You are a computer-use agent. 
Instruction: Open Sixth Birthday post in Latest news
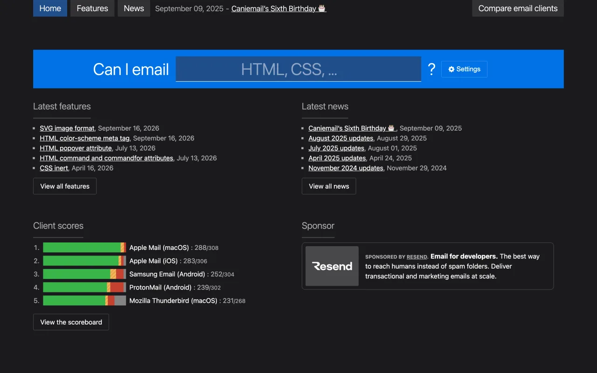coord(352,128)
